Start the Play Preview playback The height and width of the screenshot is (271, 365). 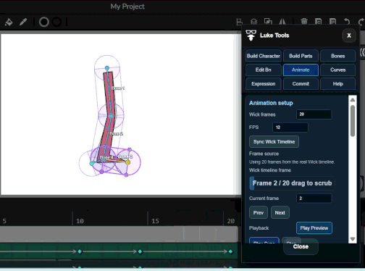click(x=314, y=228)
